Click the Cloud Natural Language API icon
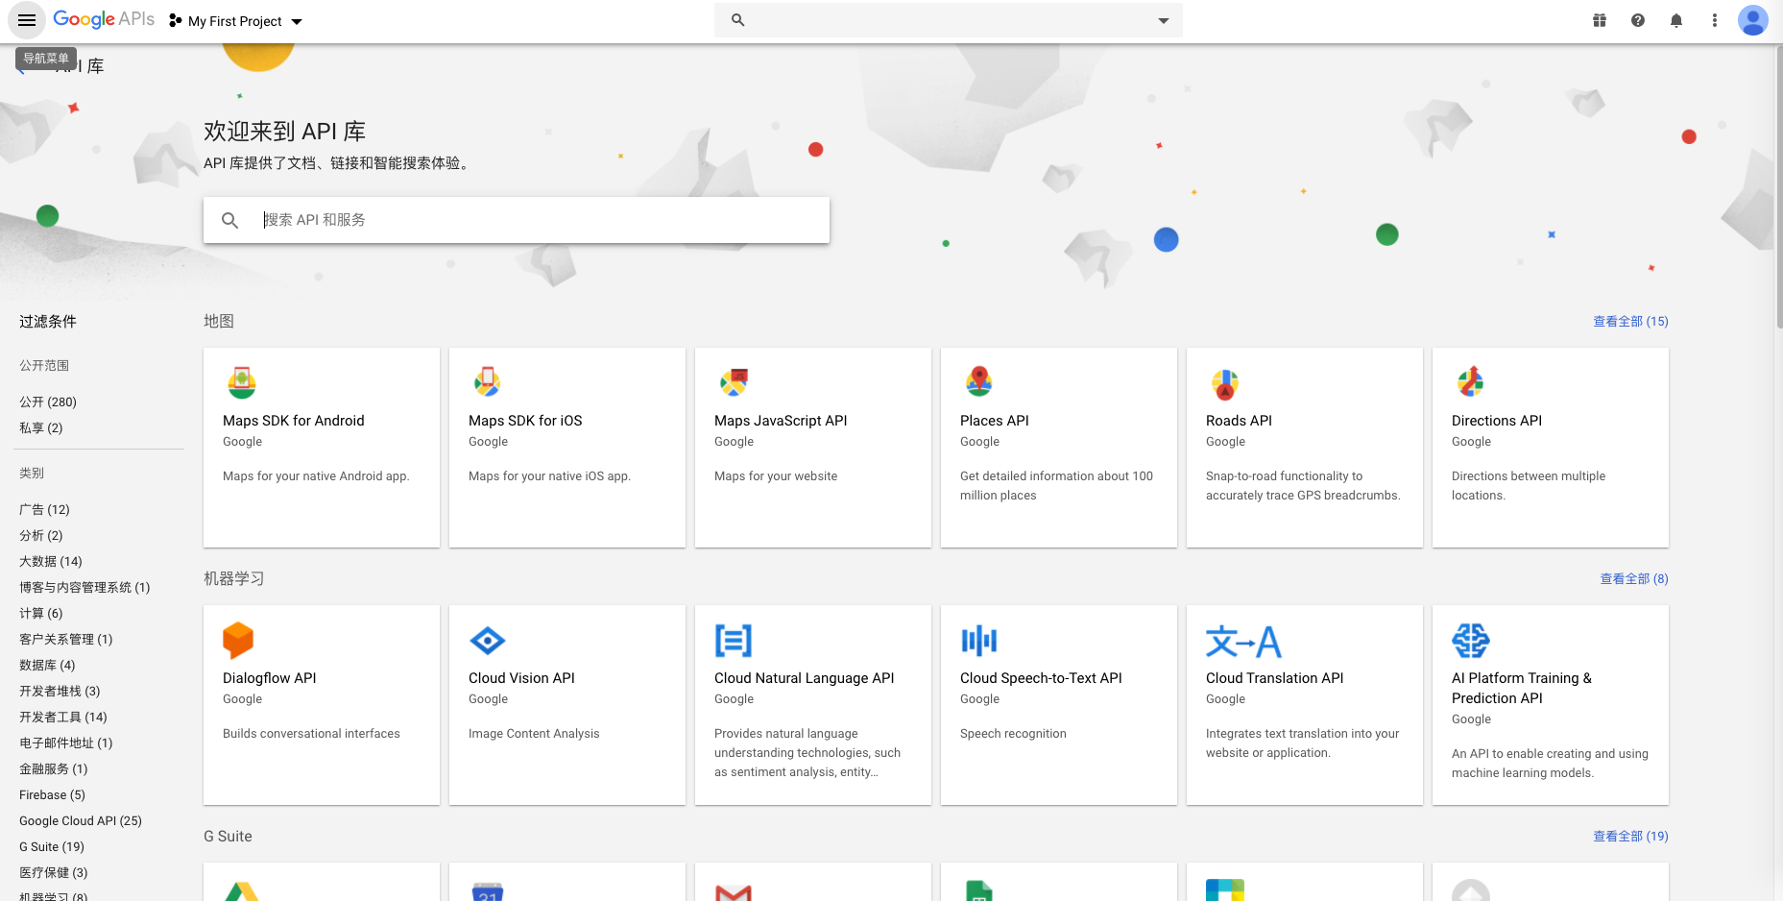 pos(734,641)
